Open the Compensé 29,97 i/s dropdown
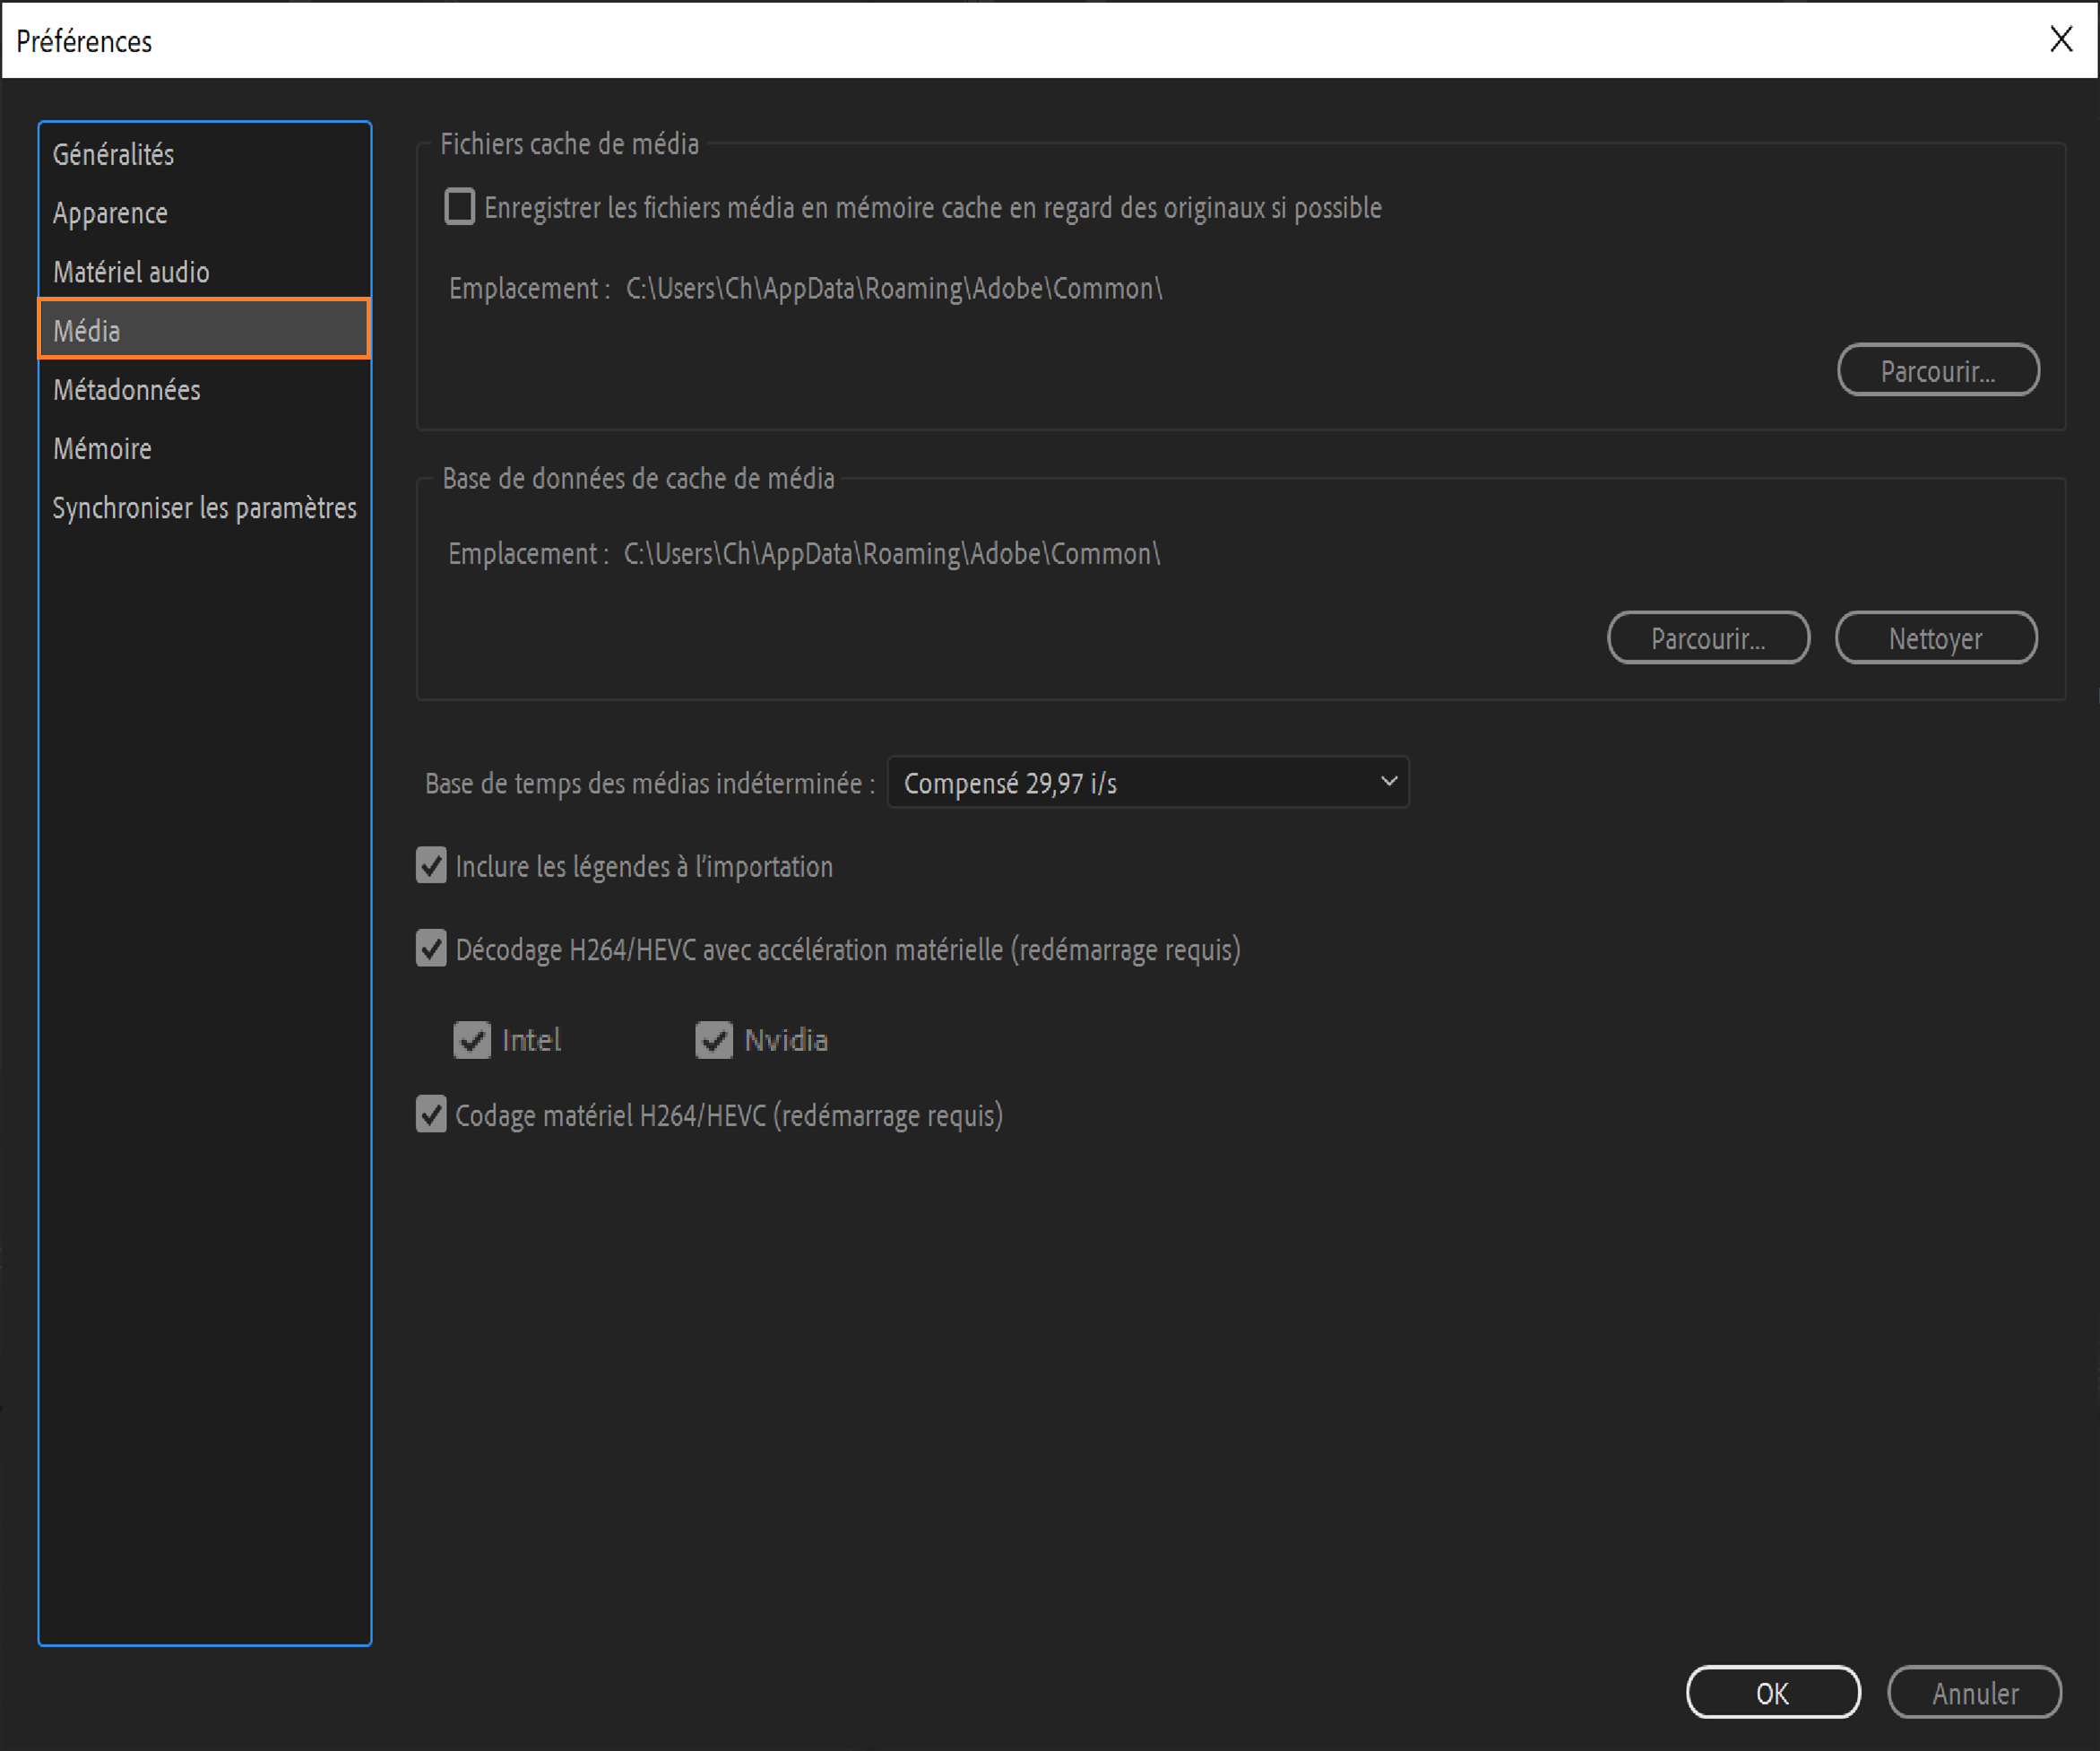 click(1147, 783)
